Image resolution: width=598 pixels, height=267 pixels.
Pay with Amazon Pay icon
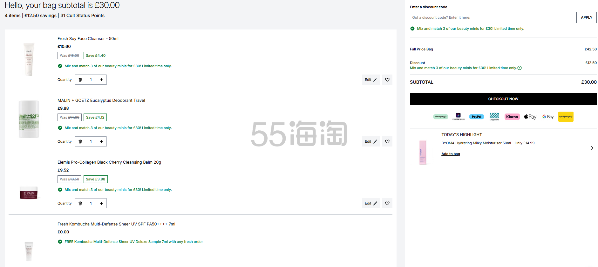[566, 117]
